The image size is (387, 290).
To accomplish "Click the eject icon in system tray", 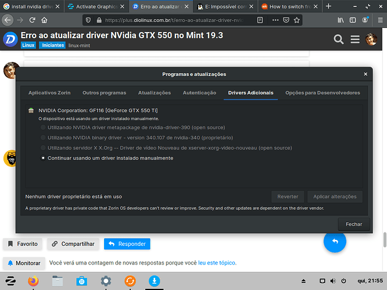I will pyautogui.click(x=303, y=281).
